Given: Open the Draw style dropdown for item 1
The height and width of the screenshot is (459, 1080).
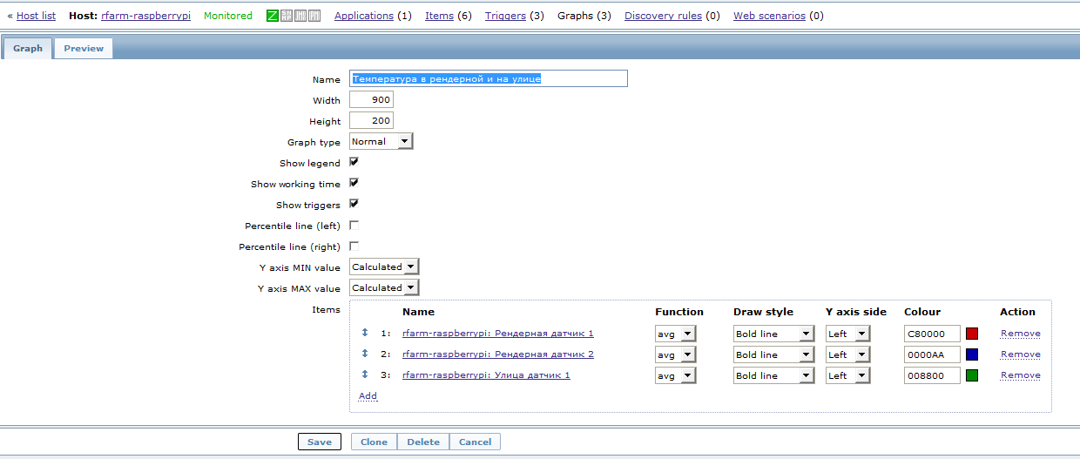Looking at the screenshot, I should pyautogui.click(x=773, y=334).
